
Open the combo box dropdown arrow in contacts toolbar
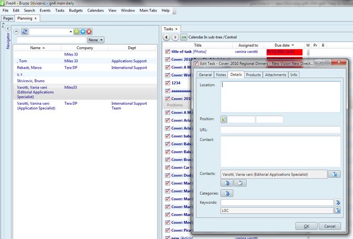[x=70, y=31]
